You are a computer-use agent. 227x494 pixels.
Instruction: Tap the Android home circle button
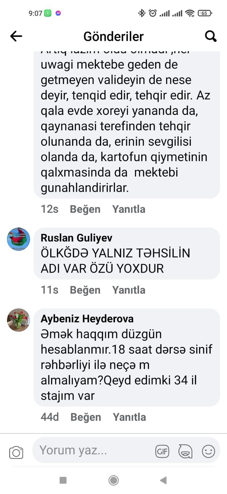pyautogui.click(x=113, y=480)
